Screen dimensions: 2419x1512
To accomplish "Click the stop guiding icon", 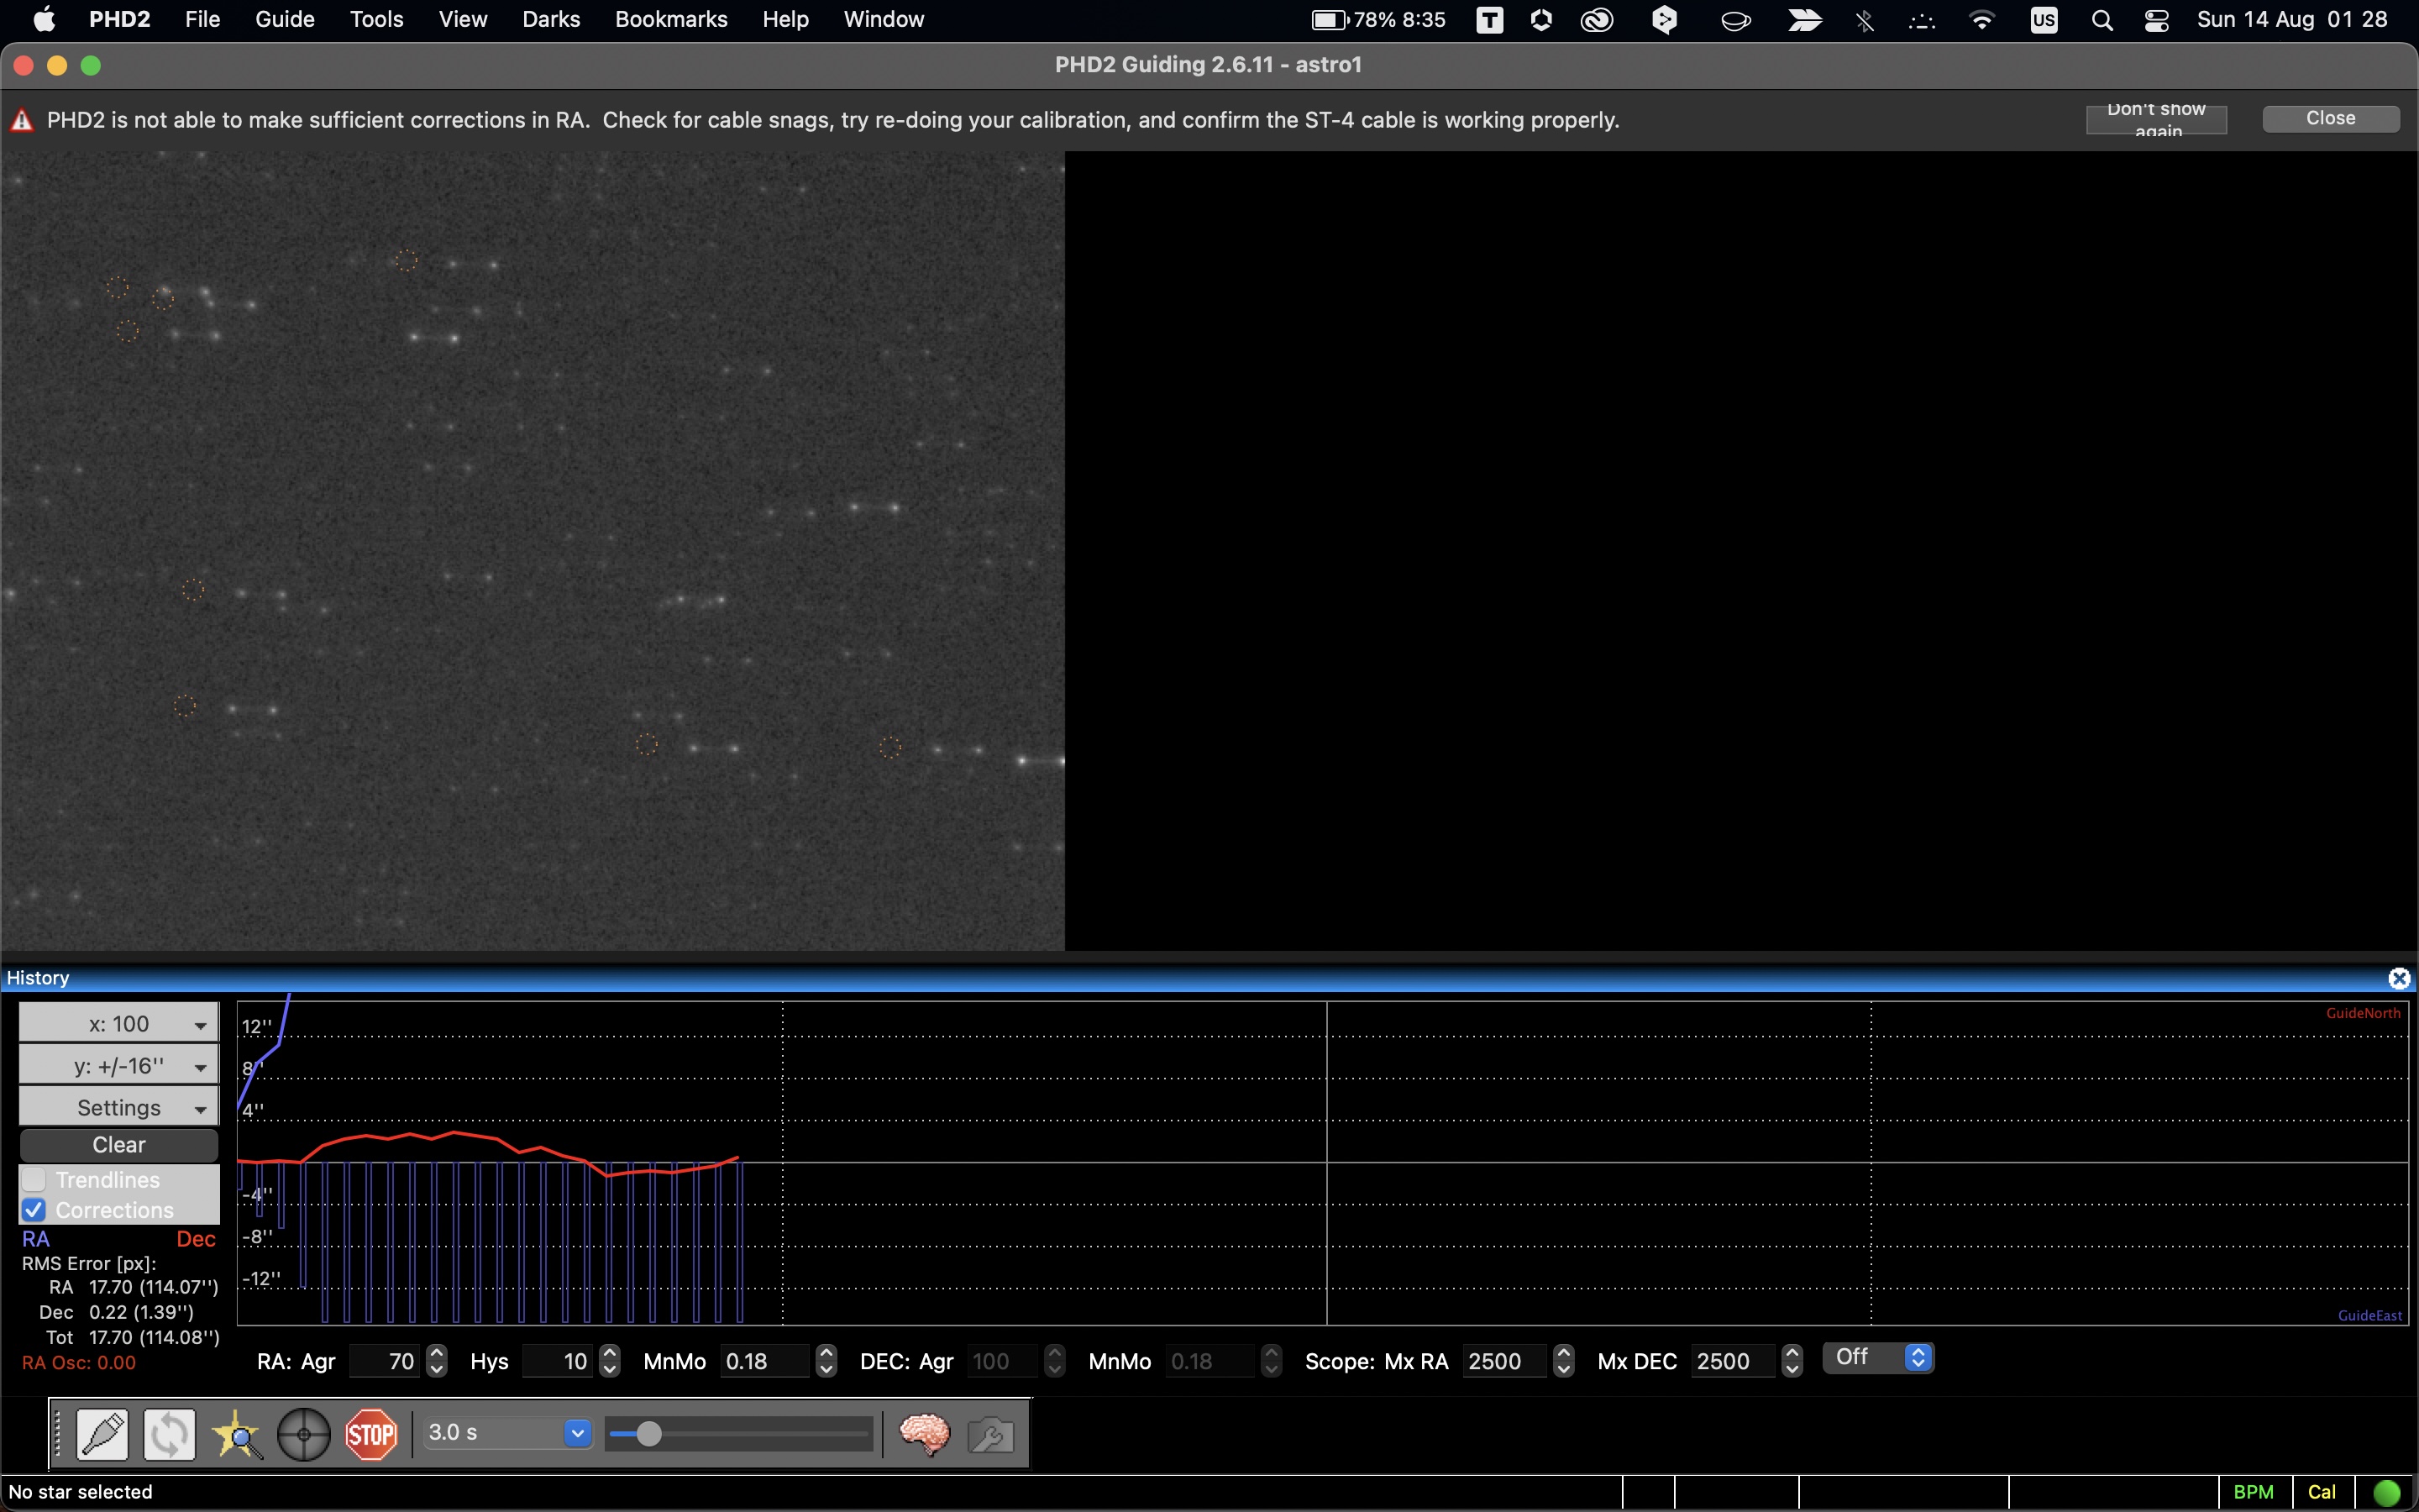I will coord(371,1432).
